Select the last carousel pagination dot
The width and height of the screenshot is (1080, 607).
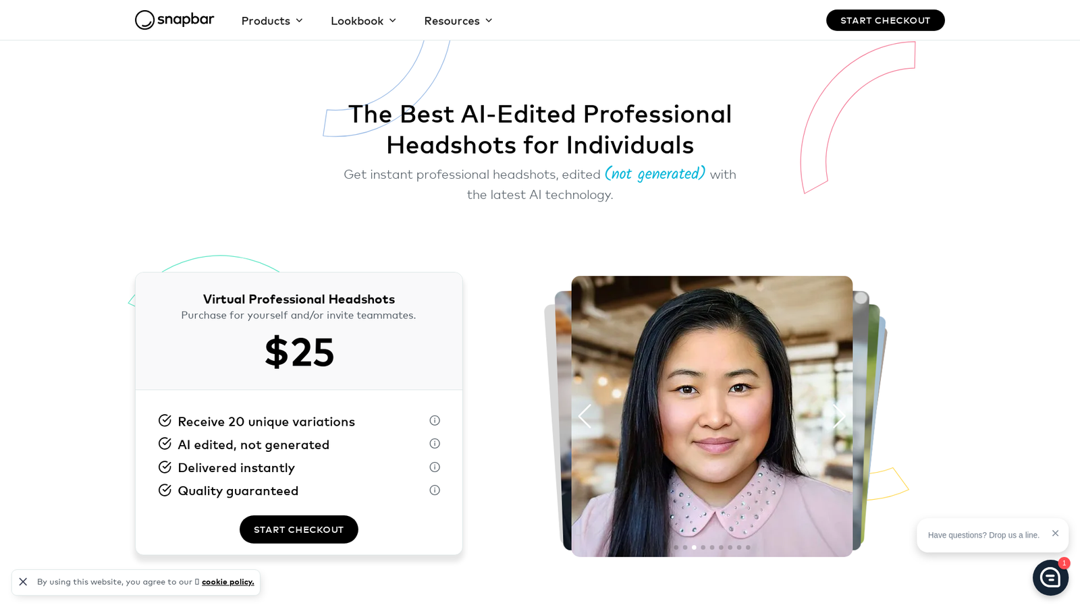pyautogui.click(x=748, y=548)
